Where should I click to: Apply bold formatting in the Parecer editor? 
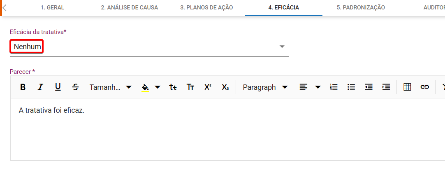(x=23, y=87)
